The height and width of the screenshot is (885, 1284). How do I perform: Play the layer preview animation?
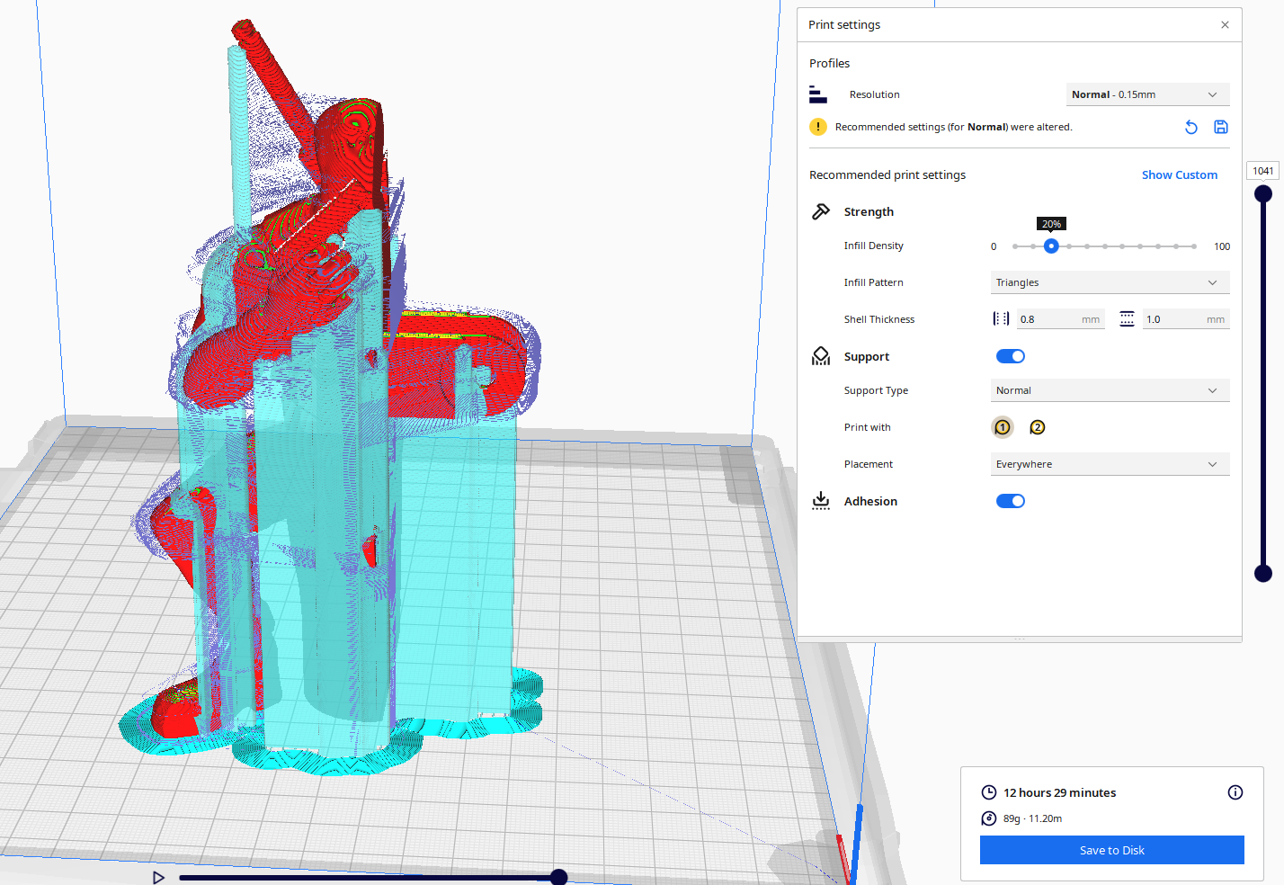click(x=159, y=877)
